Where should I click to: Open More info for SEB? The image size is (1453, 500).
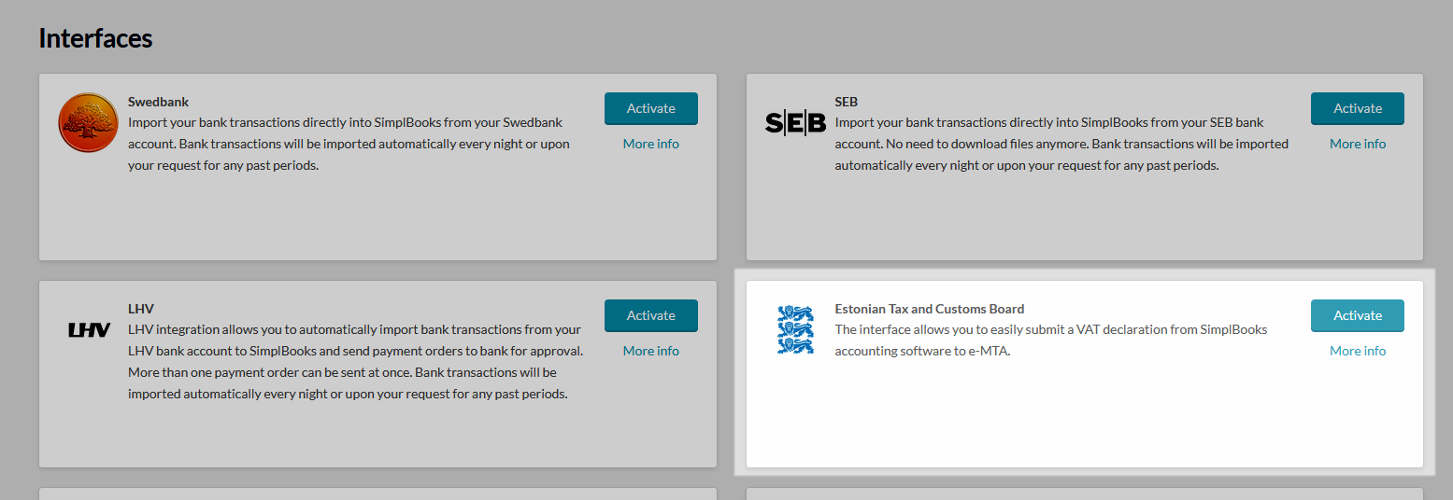1358,144
